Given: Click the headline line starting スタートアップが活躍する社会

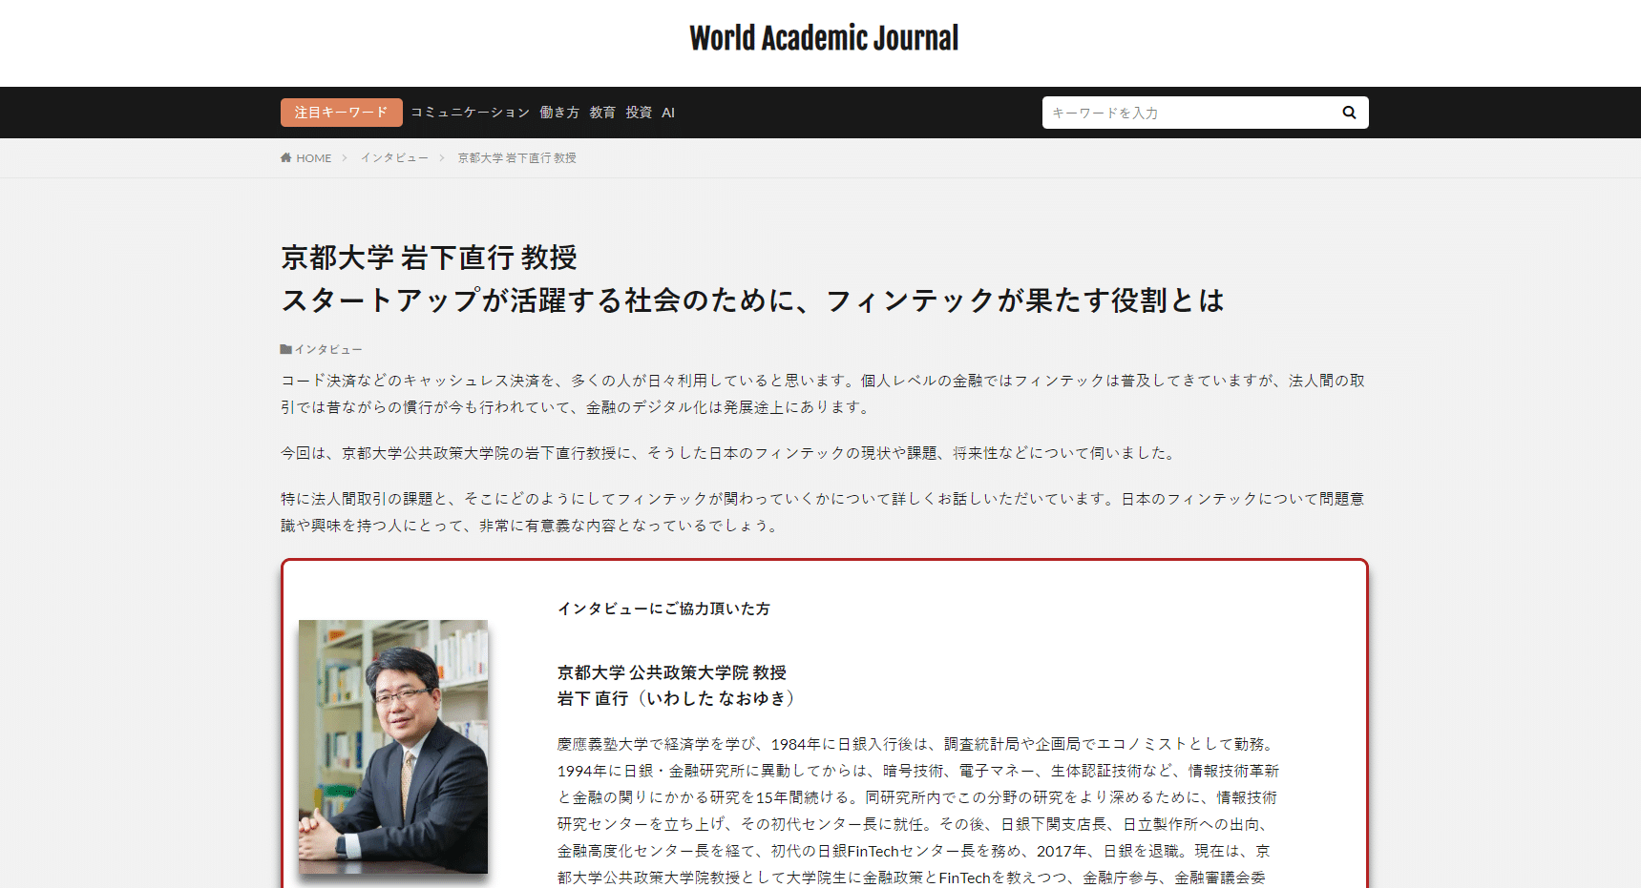Looking at the screenshot, I should tap(752, 300).
